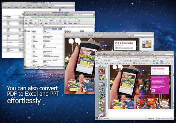Click Next page in front PDF window
Viewport: 176px width, 123px height.
pyautogui.click(x=72, y=35)
